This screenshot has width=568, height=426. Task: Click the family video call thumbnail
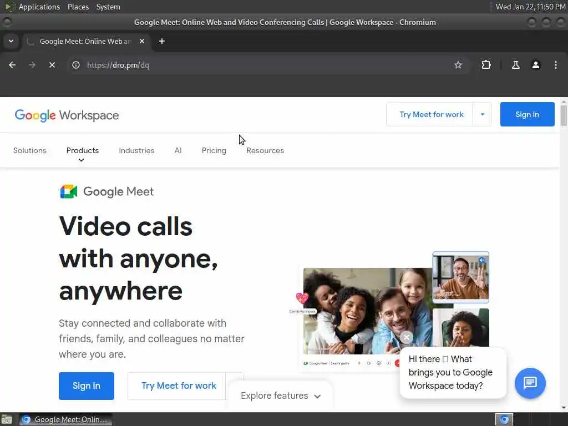coord(367,311)
